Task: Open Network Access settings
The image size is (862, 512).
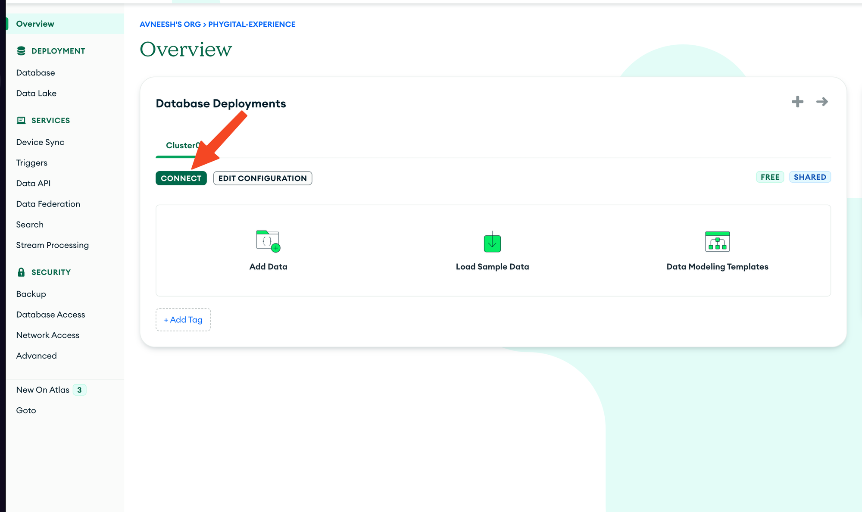Action: (x=48, y=335)
